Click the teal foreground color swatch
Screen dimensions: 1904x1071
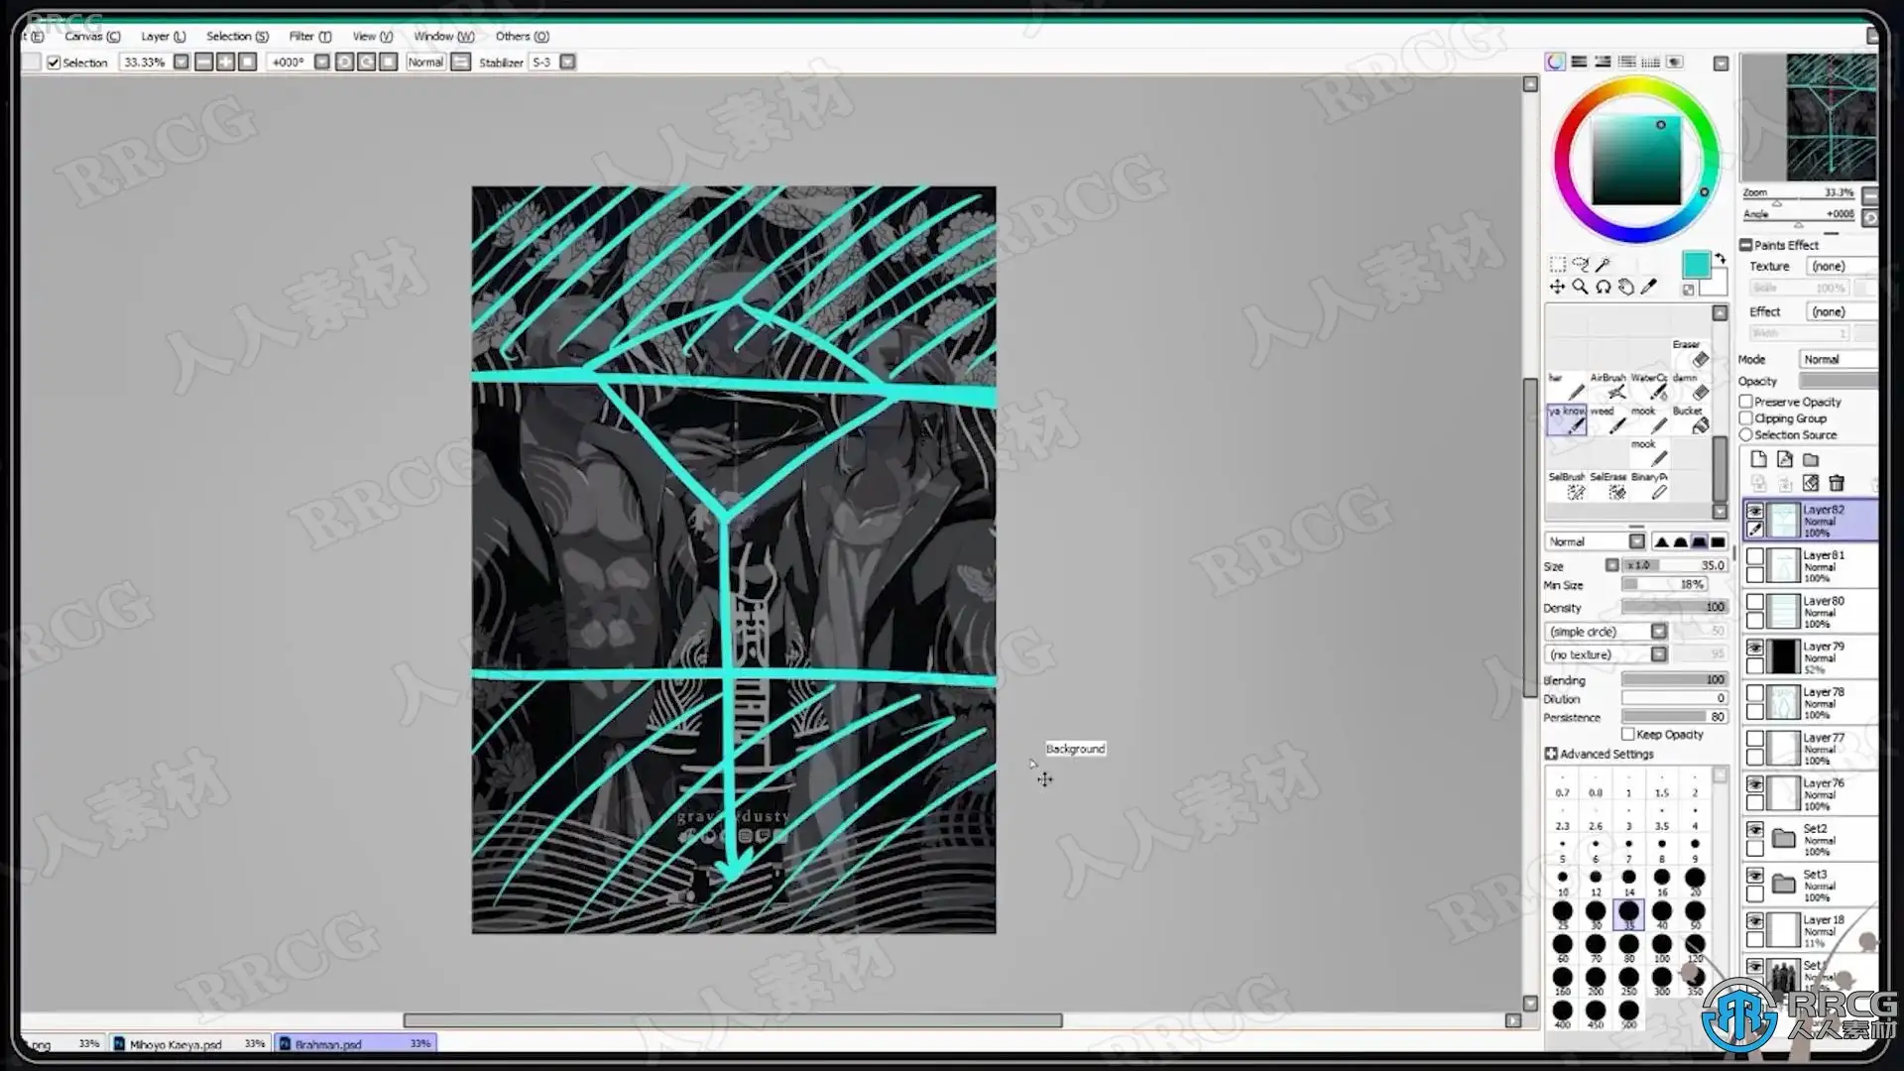1696,265
